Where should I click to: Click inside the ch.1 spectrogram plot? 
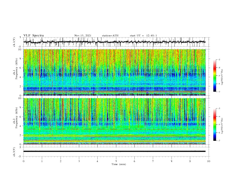click(114, 72)
